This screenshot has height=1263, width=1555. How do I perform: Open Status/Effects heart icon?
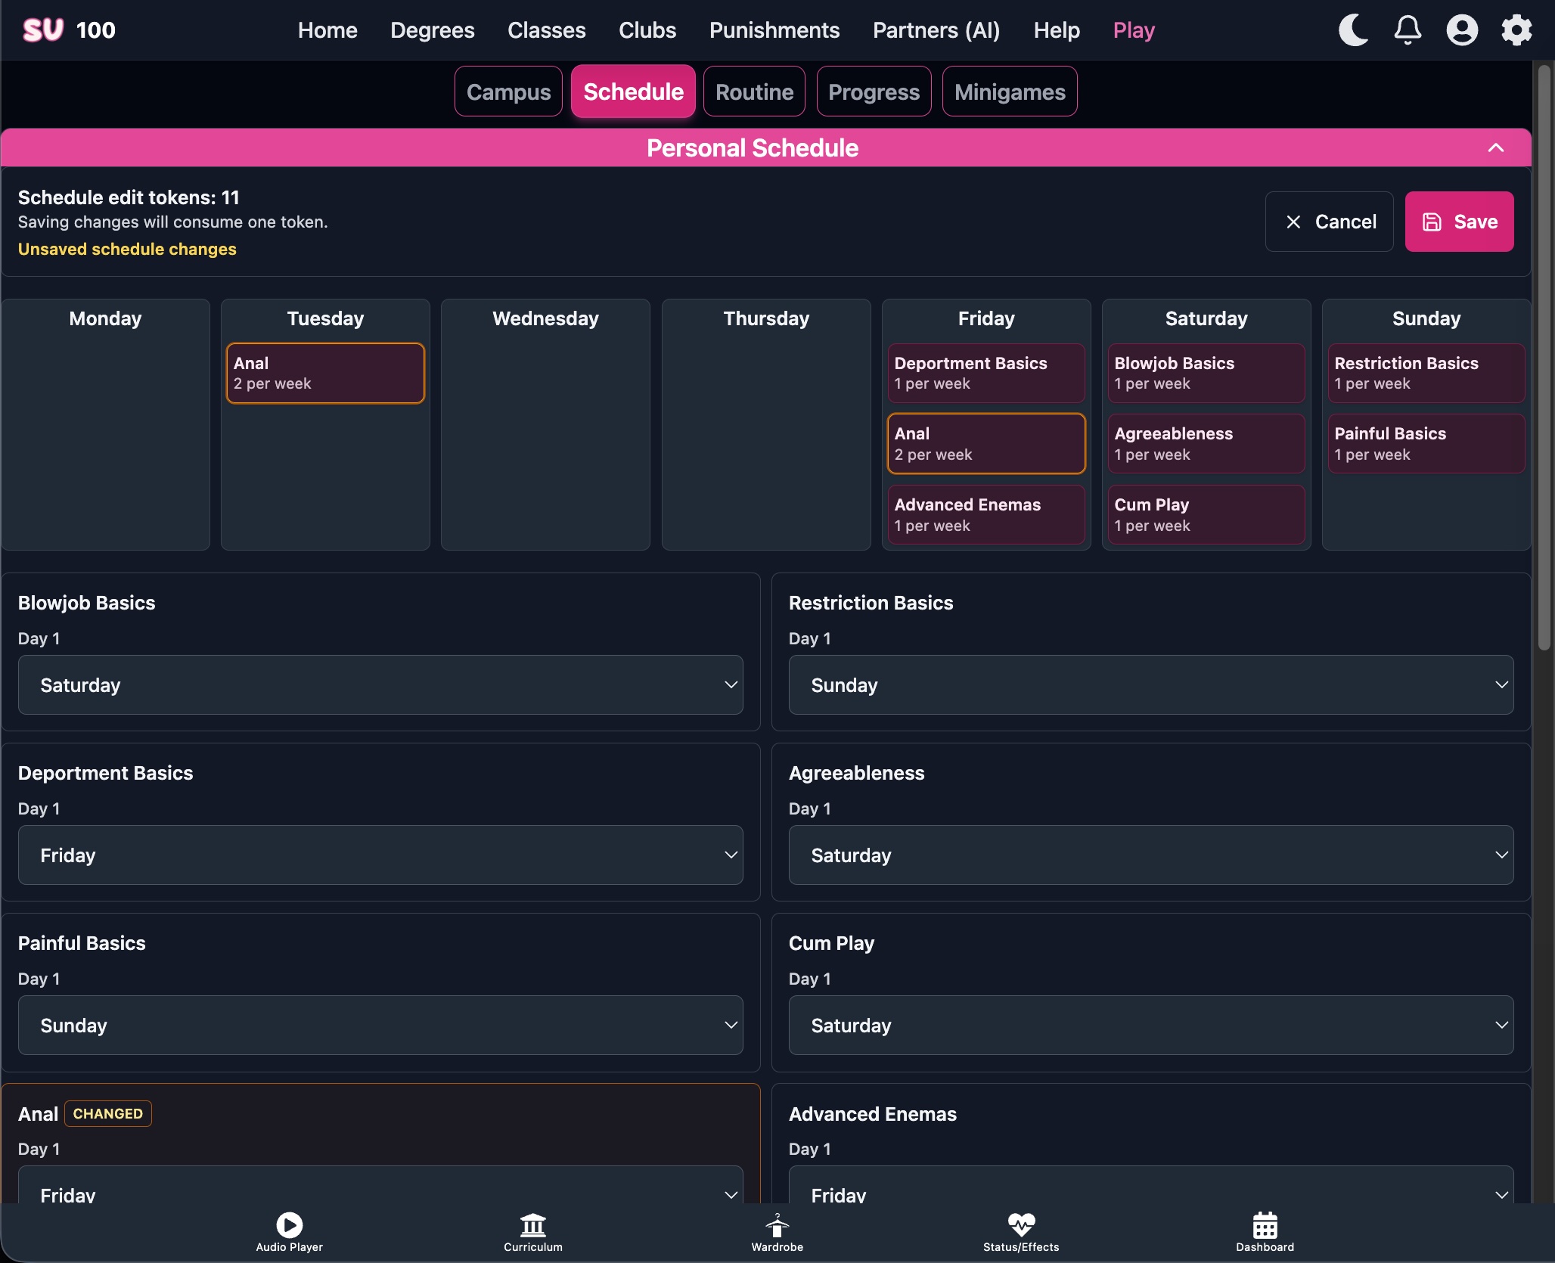1021,1232
